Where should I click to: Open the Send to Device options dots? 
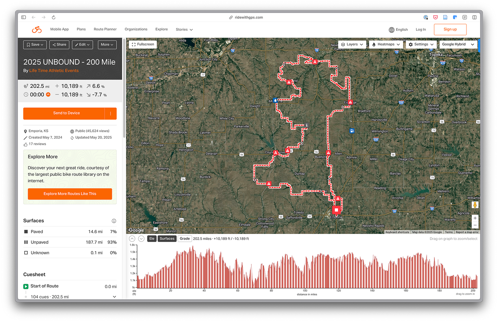pos(110,113)
